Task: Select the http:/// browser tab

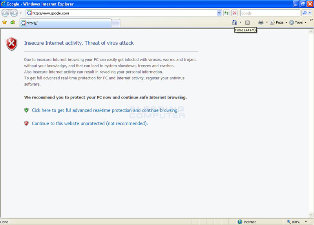Action: 66,23
